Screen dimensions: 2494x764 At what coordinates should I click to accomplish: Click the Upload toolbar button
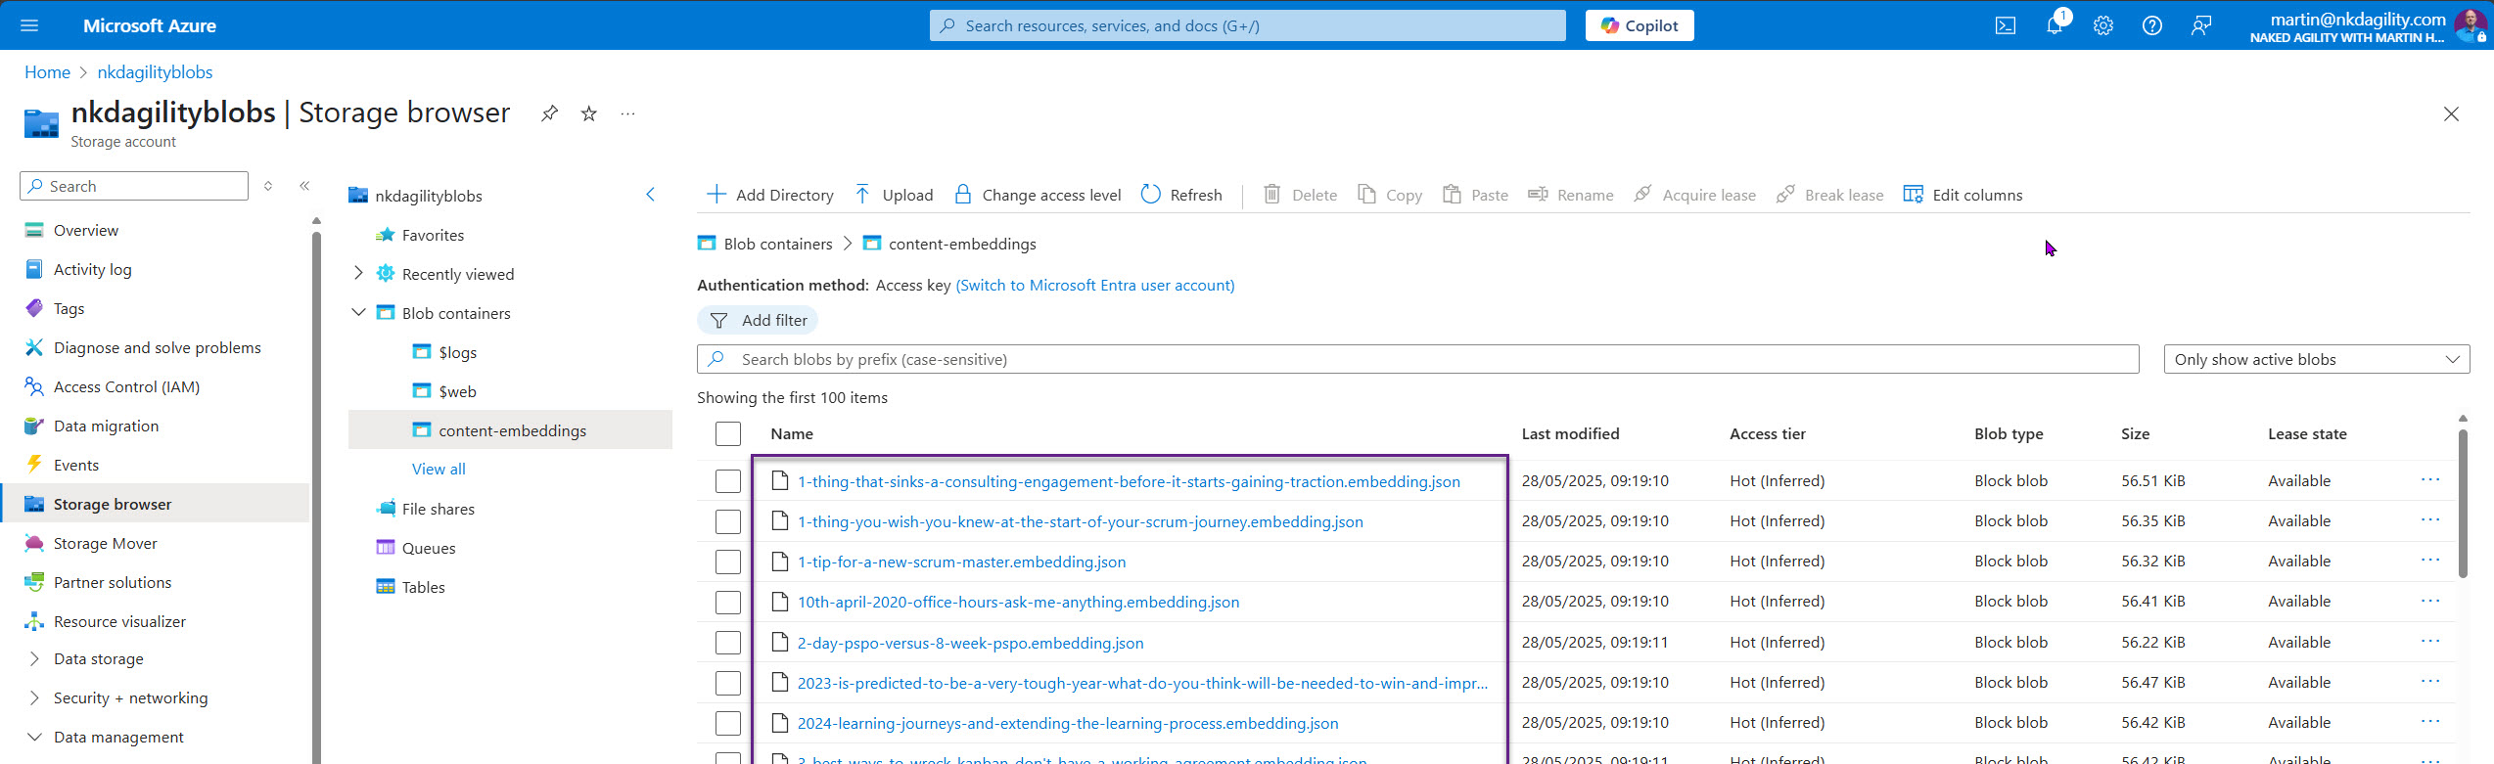895,195
